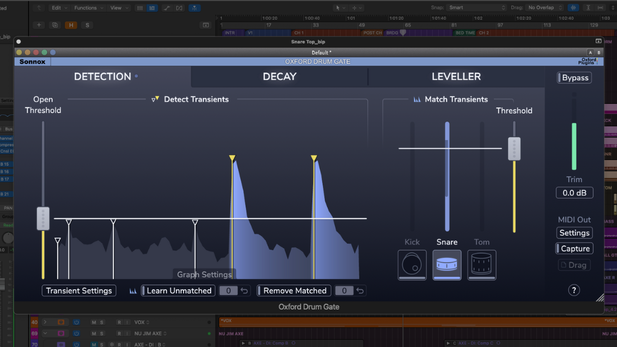This screenshot has width=617, height=347.
Task: Click the waveform icon beside Learn Unmatched
Action: click(x=133, y=291)
